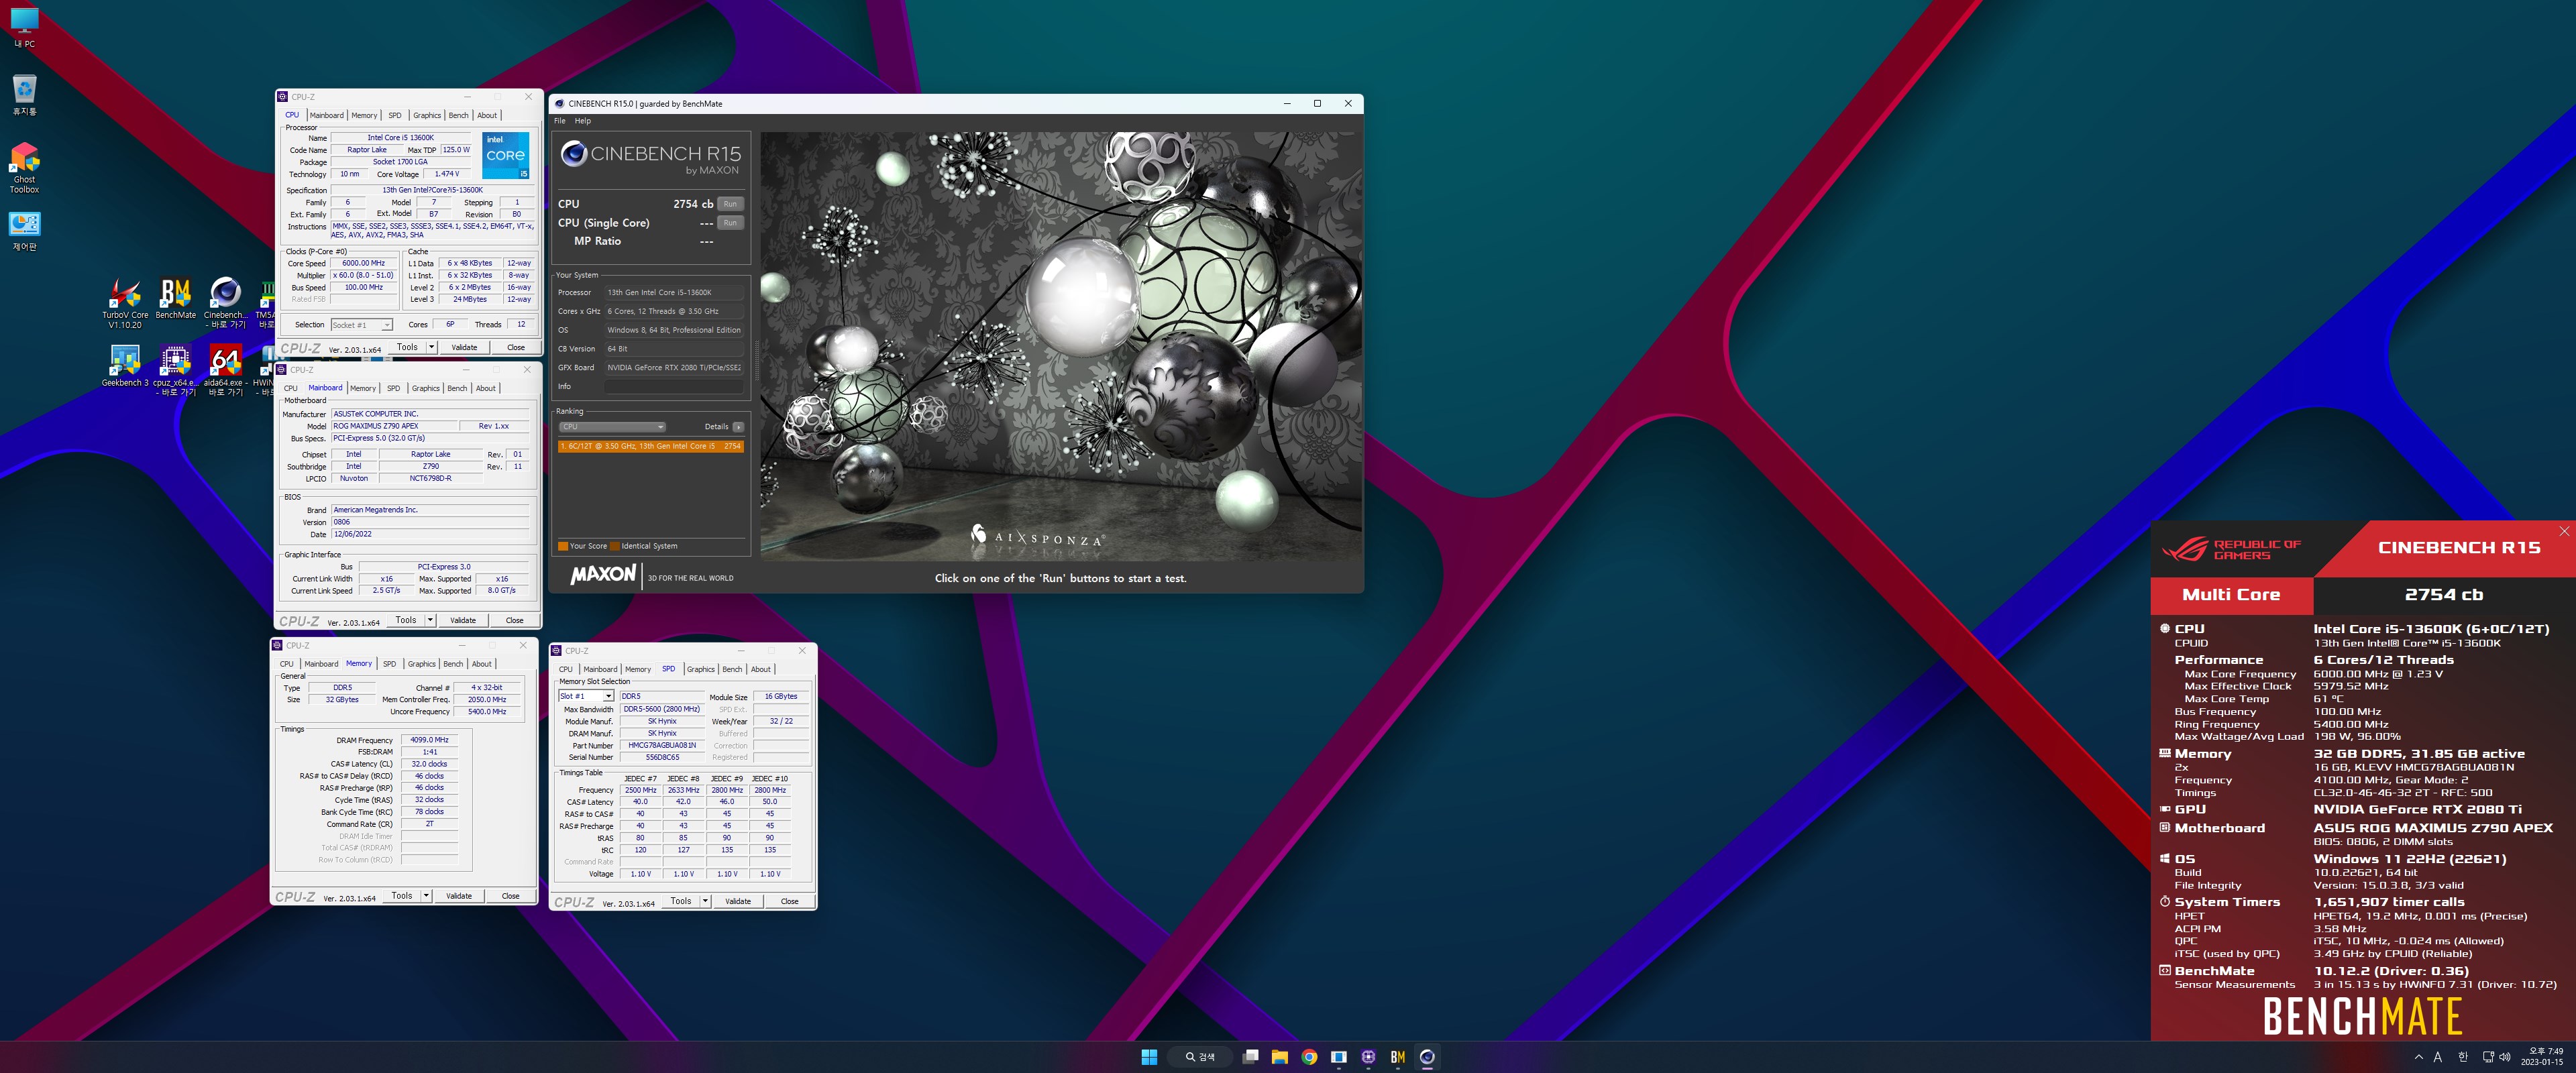Click the Cinebench rendered scene image
Screen dimensions: 2576x1073
pyautogui.click(x=1060, y=345)
